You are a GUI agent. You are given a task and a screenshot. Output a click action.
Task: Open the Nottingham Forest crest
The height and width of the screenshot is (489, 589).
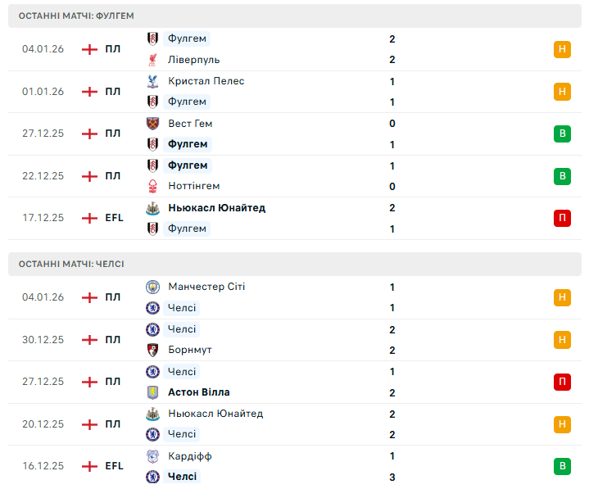pos(152,186)
